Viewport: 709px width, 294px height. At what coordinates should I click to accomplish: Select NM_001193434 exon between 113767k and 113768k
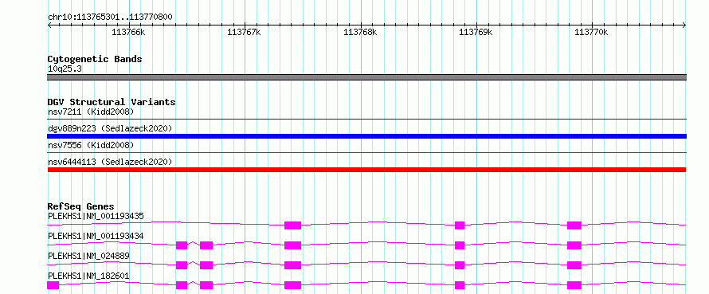pyautogui.click(x=292, y=245)
